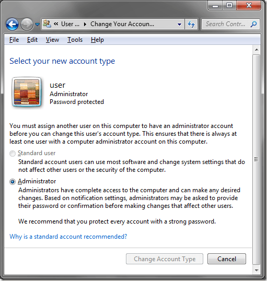Click the Cancel button
The image size is (267, 281).
tap(227, 259)
